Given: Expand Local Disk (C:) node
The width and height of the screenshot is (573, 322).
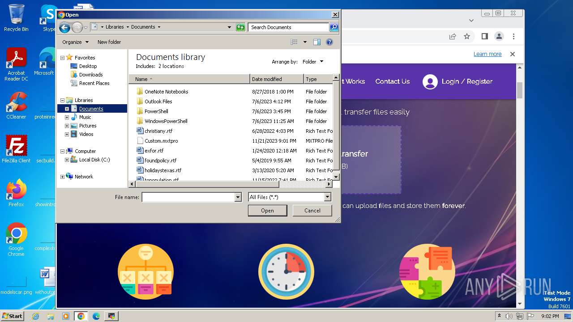Looking at the screenshot, I should (x=67, y=160).
